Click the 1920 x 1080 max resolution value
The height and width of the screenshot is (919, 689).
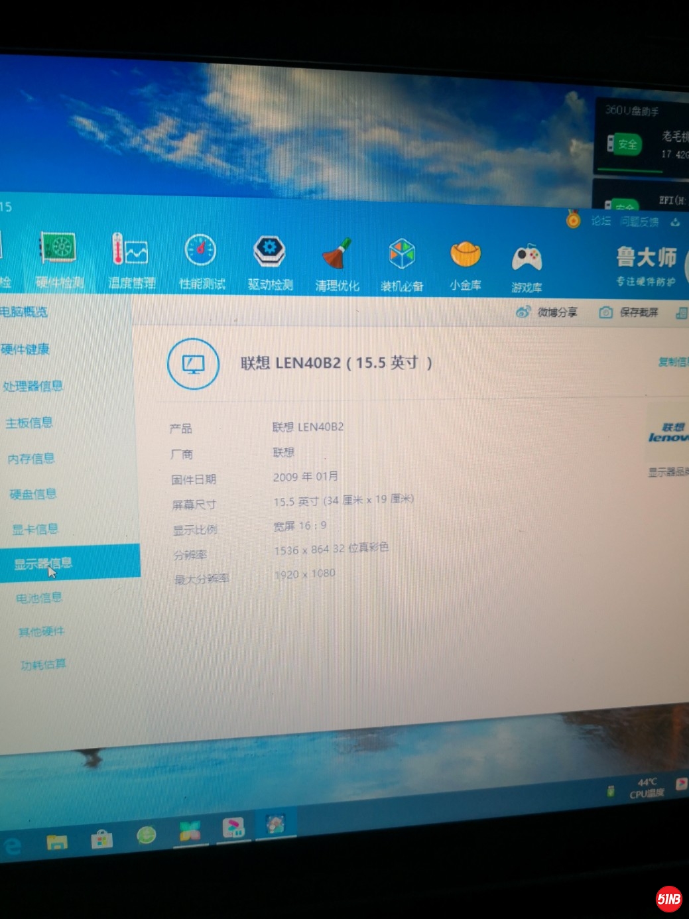point(305,574)
